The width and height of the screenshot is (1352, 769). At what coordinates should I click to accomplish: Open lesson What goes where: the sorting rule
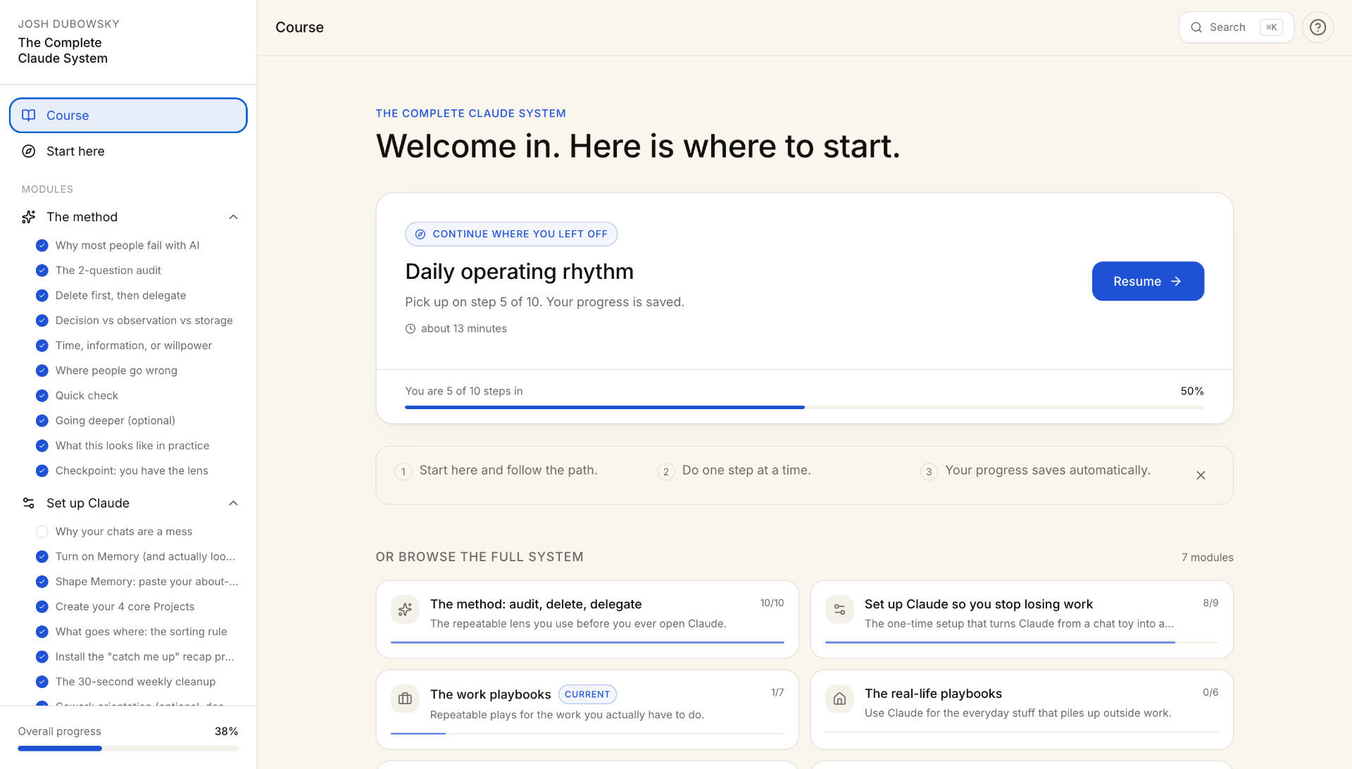[x=141, y=632]
